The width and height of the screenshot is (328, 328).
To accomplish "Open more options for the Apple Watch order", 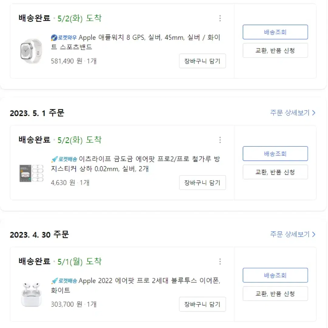I will tap(220, 19).
